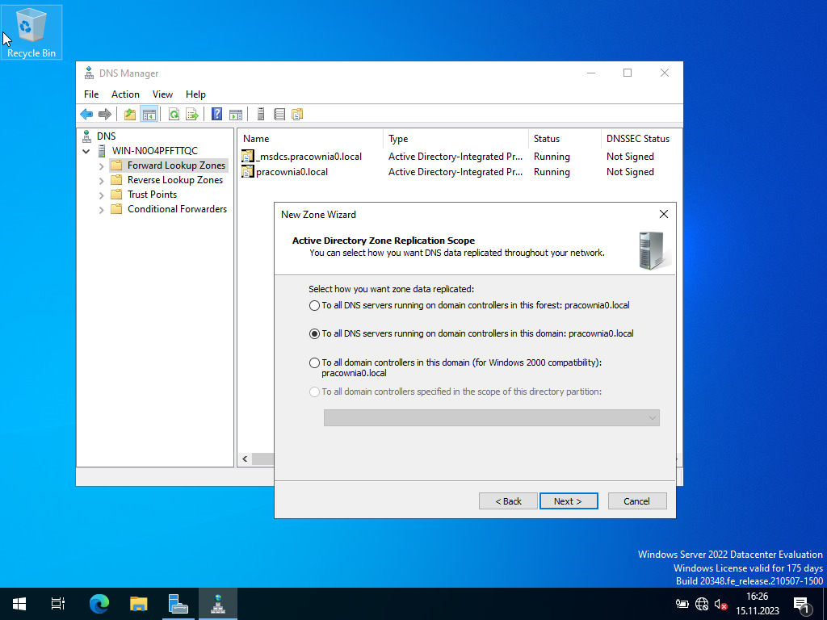827x620 pixels.
Task: Select Forward Lookup Zones folder
Action: click(176, 165)
